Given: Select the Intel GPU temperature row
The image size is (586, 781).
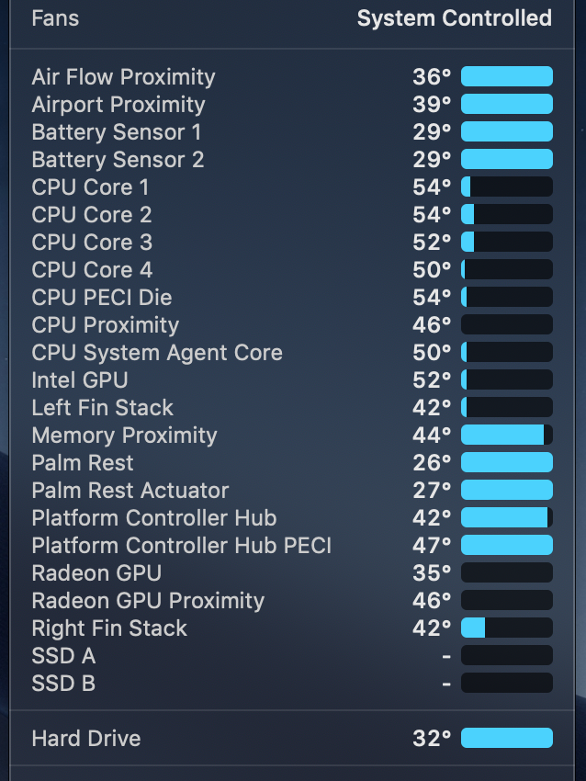Looking at the screenshot, I should click(292, 380).
